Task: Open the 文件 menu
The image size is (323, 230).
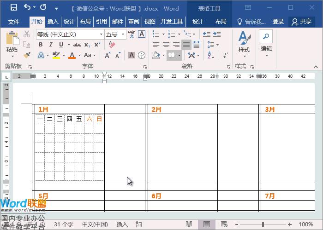Action: 14,21
